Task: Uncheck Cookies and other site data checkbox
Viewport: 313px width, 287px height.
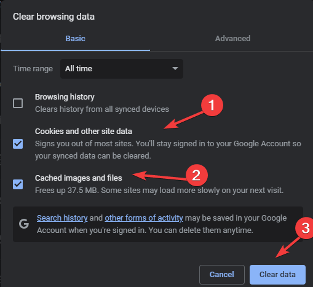Action: tap(18, 144)
